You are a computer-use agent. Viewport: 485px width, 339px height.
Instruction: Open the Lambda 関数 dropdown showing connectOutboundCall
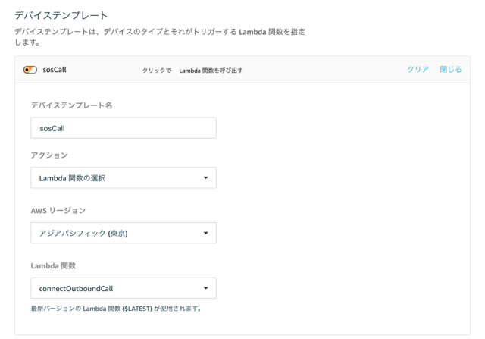124,288
